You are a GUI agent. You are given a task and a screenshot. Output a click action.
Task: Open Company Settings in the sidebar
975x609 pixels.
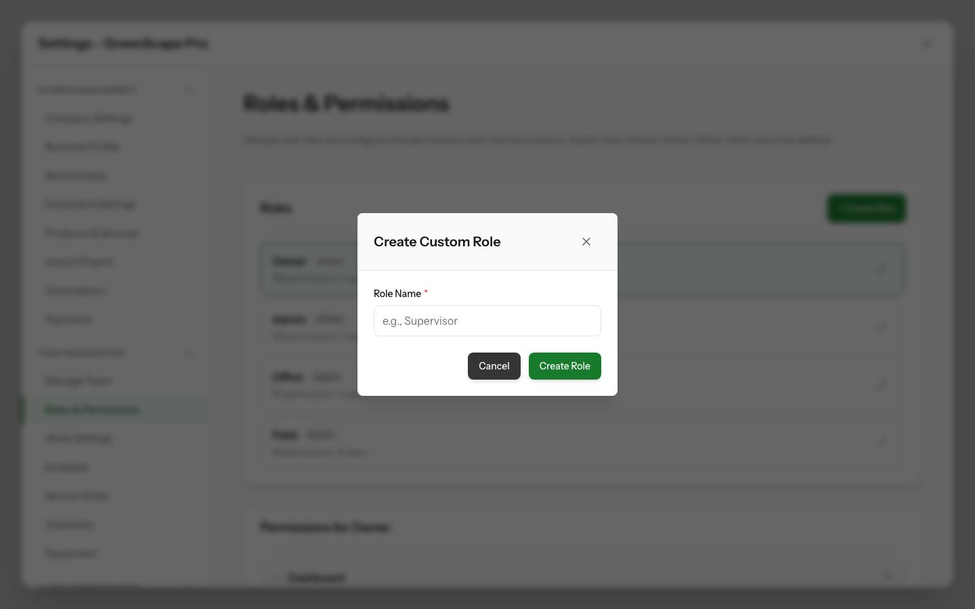89,118
